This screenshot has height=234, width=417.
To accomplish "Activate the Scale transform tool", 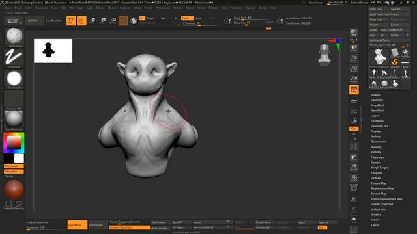I will pyautogui.click(x=103, y=21).
